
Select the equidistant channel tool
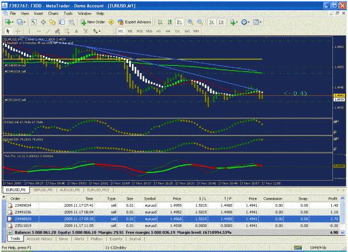(x=57, y=31)
